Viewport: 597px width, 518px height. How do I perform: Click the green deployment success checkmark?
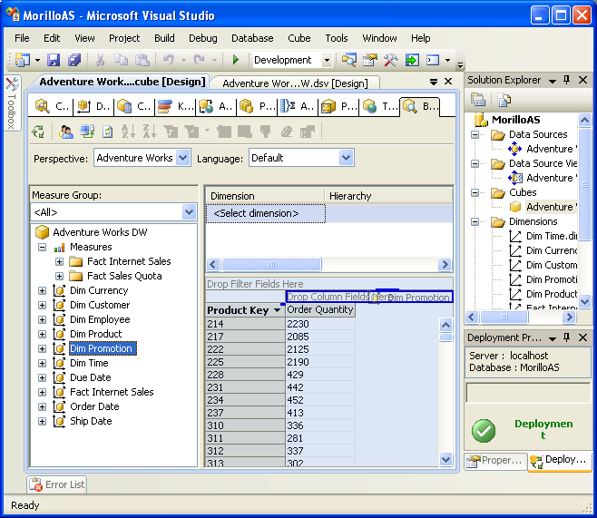(x=484, y=431)
